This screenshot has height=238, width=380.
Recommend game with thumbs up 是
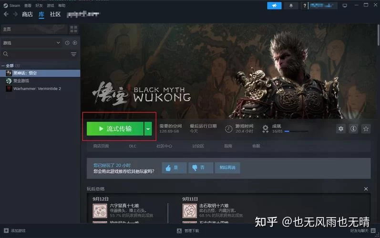[x=174, y=168]
